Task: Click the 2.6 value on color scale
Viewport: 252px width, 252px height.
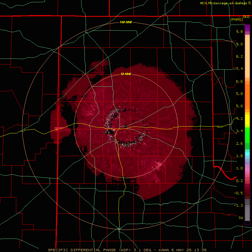Action: point(239,144)
